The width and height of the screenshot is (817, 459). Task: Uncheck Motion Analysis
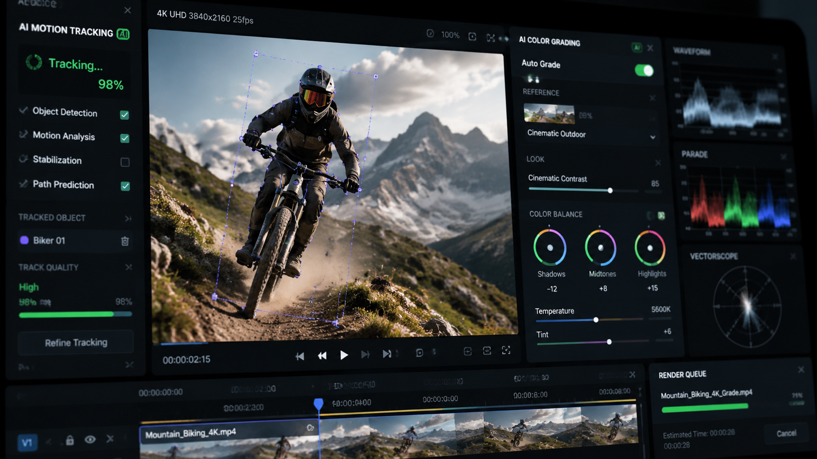125,138
